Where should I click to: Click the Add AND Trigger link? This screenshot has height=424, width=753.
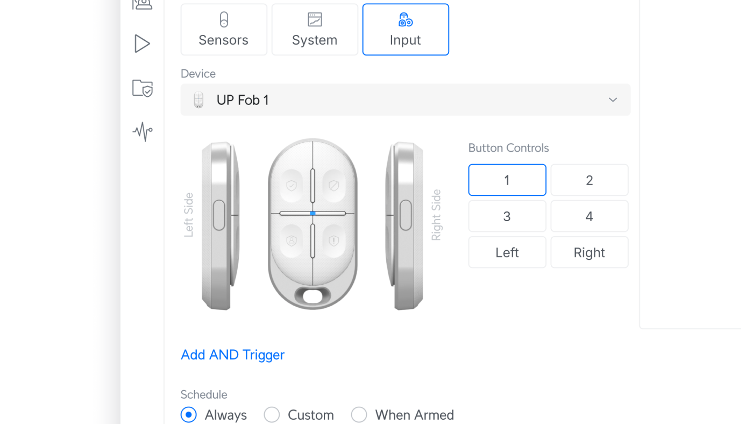(x=232, y=355)
